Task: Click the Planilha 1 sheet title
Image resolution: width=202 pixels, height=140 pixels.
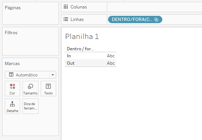Action: tap(82, 36)
